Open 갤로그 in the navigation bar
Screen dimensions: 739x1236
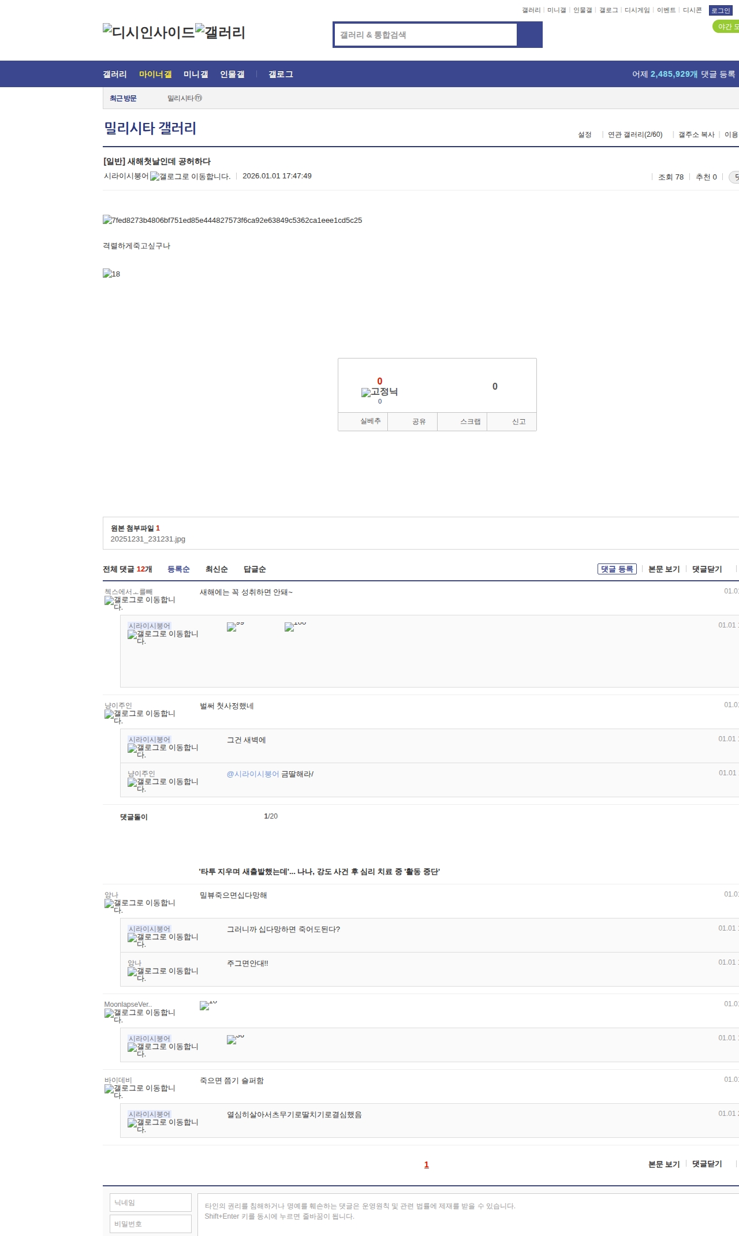(x=281, y=74)
